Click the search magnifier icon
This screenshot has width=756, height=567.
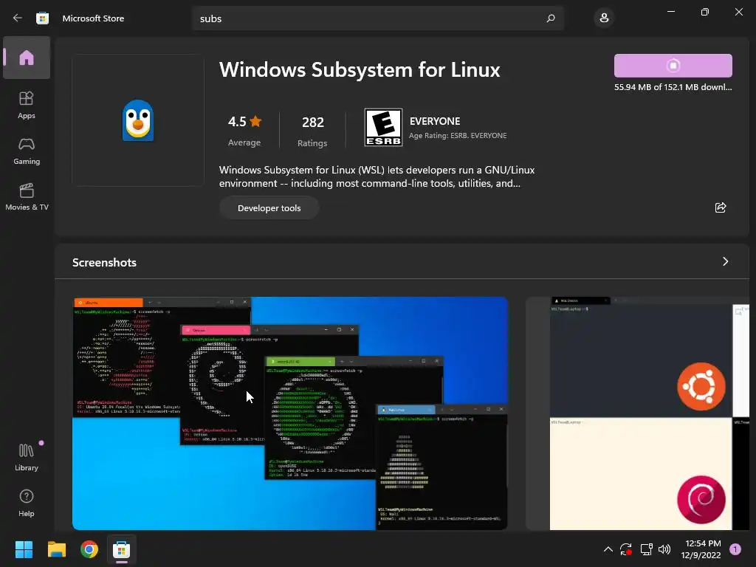coord(551,18)
